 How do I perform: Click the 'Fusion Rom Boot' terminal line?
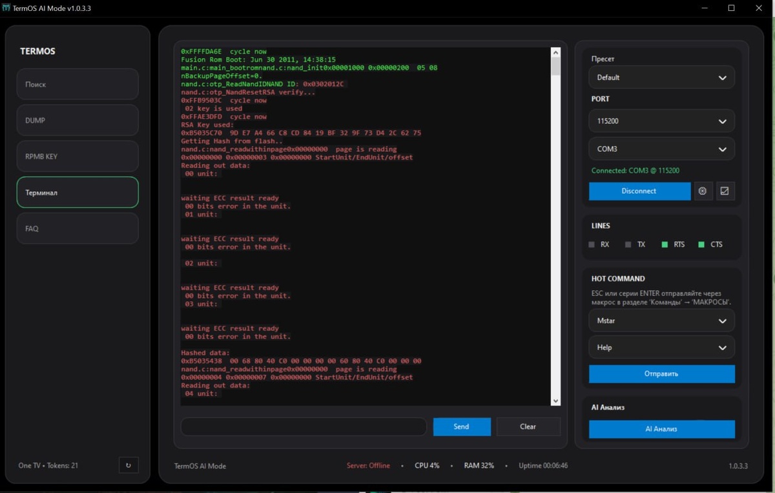click(x=258, y=59)
